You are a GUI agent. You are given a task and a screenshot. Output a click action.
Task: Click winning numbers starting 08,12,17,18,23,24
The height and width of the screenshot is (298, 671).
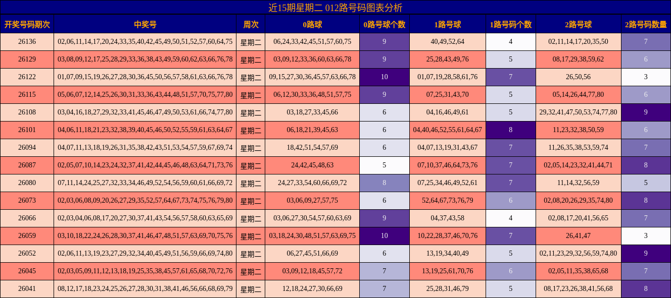(x=145, y=289)
